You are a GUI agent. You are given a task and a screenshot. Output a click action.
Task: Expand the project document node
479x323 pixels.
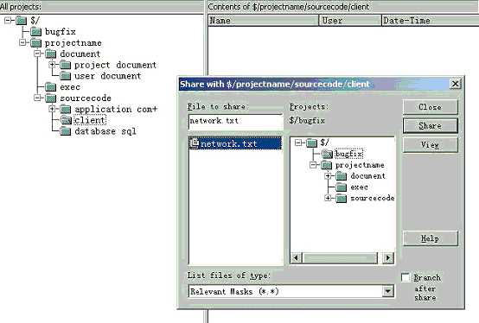[52, 65]
